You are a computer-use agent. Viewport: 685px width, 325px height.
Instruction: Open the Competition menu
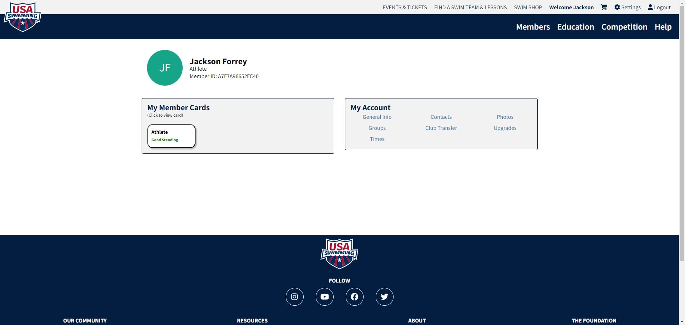point(624,27)
